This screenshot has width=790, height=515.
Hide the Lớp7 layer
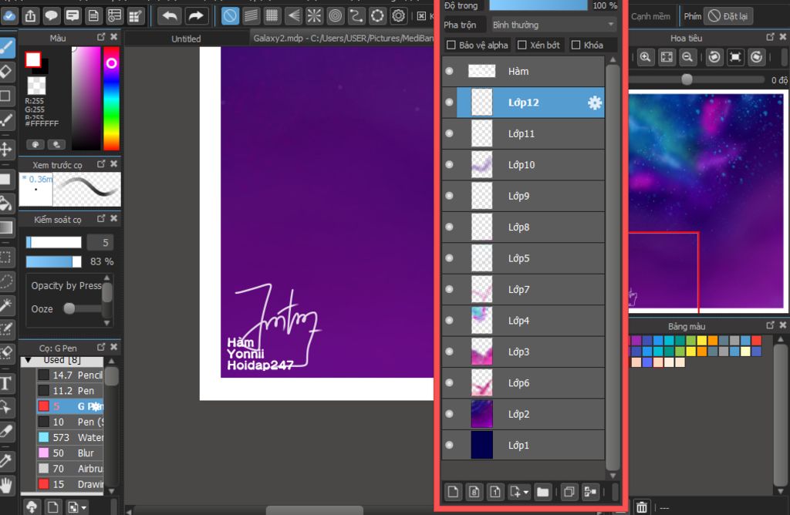(450, 289)
